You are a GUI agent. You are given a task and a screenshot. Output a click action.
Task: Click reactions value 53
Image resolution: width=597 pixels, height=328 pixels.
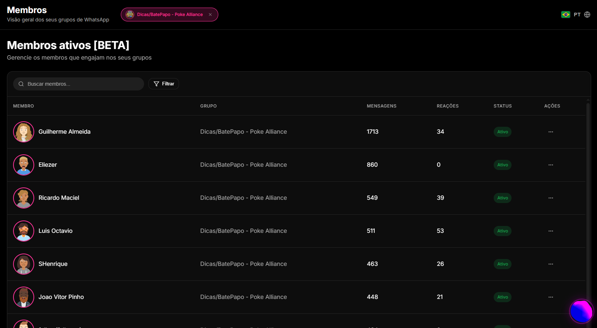(440, 231)
